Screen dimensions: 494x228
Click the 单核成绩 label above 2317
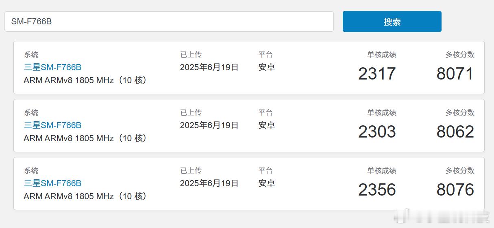click(381, 54)
